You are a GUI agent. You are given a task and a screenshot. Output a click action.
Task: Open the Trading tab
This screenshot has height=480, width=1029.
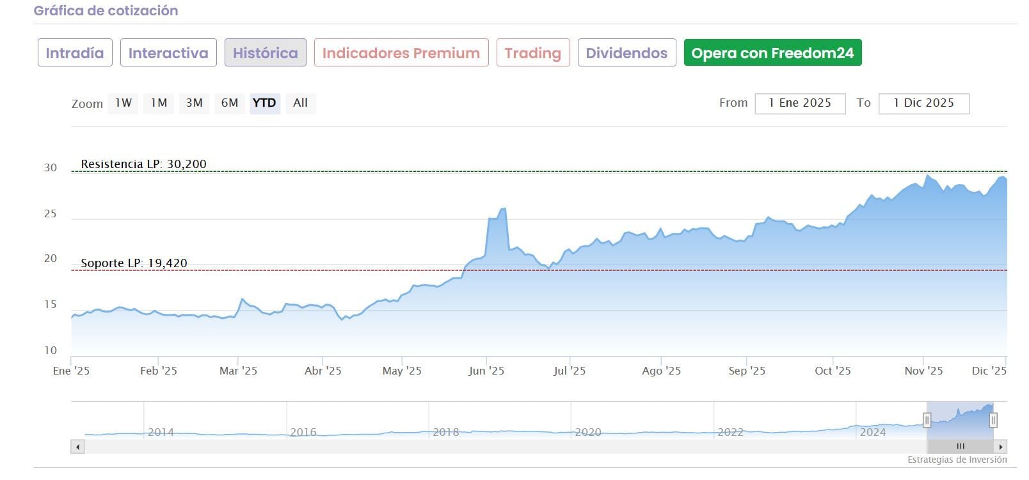click(532, 52)
